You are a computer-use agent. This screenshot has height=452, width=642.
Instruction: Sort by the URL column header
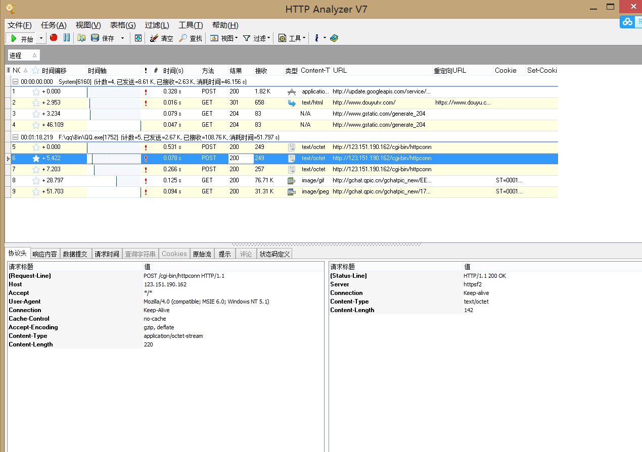(x=382, y=71)
